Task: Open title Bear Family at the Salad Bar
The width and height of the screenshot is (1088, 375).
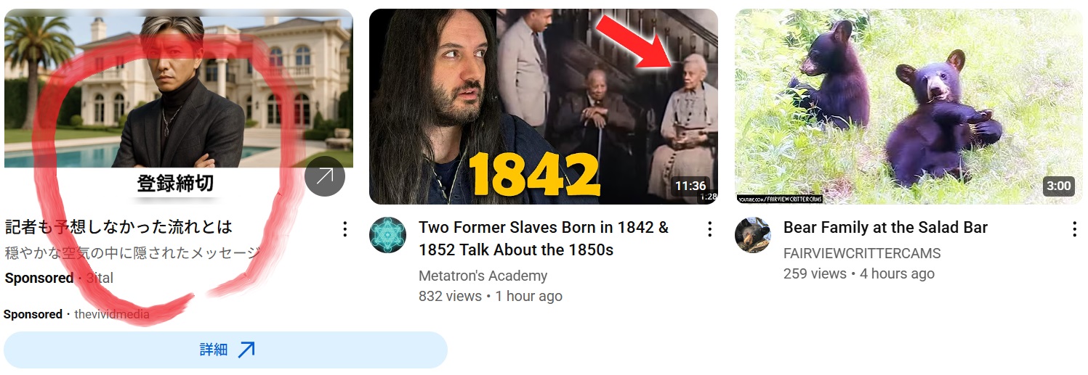Action: point(885,228)
